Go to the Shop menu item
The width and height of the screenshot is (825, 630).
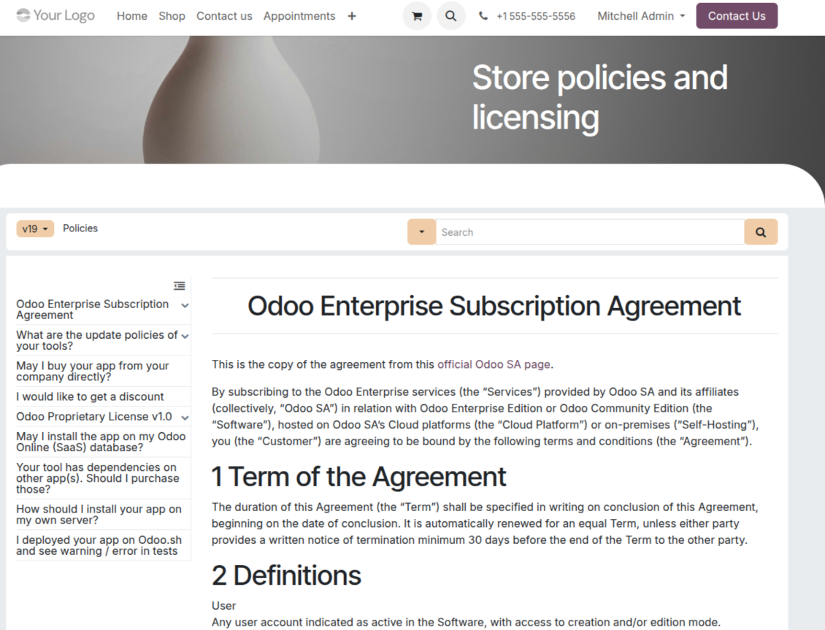pyautogui.click(x=172, y=16)
